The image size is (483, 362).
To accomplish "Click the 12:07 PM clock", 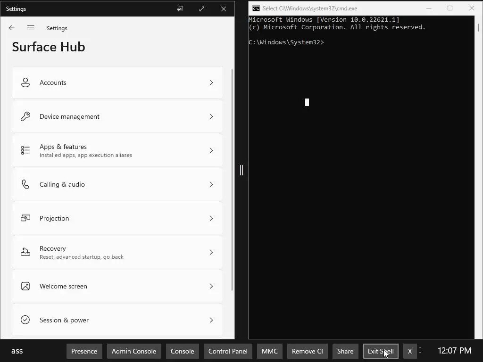I will click(455, 351).
